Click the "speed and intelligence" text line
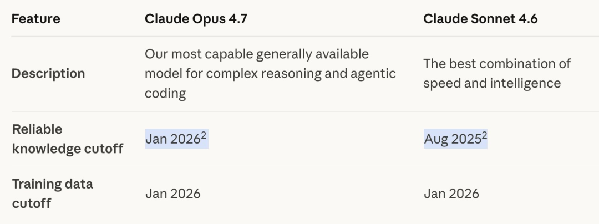This screenshot has width=599, height=224. click(492, 83)
